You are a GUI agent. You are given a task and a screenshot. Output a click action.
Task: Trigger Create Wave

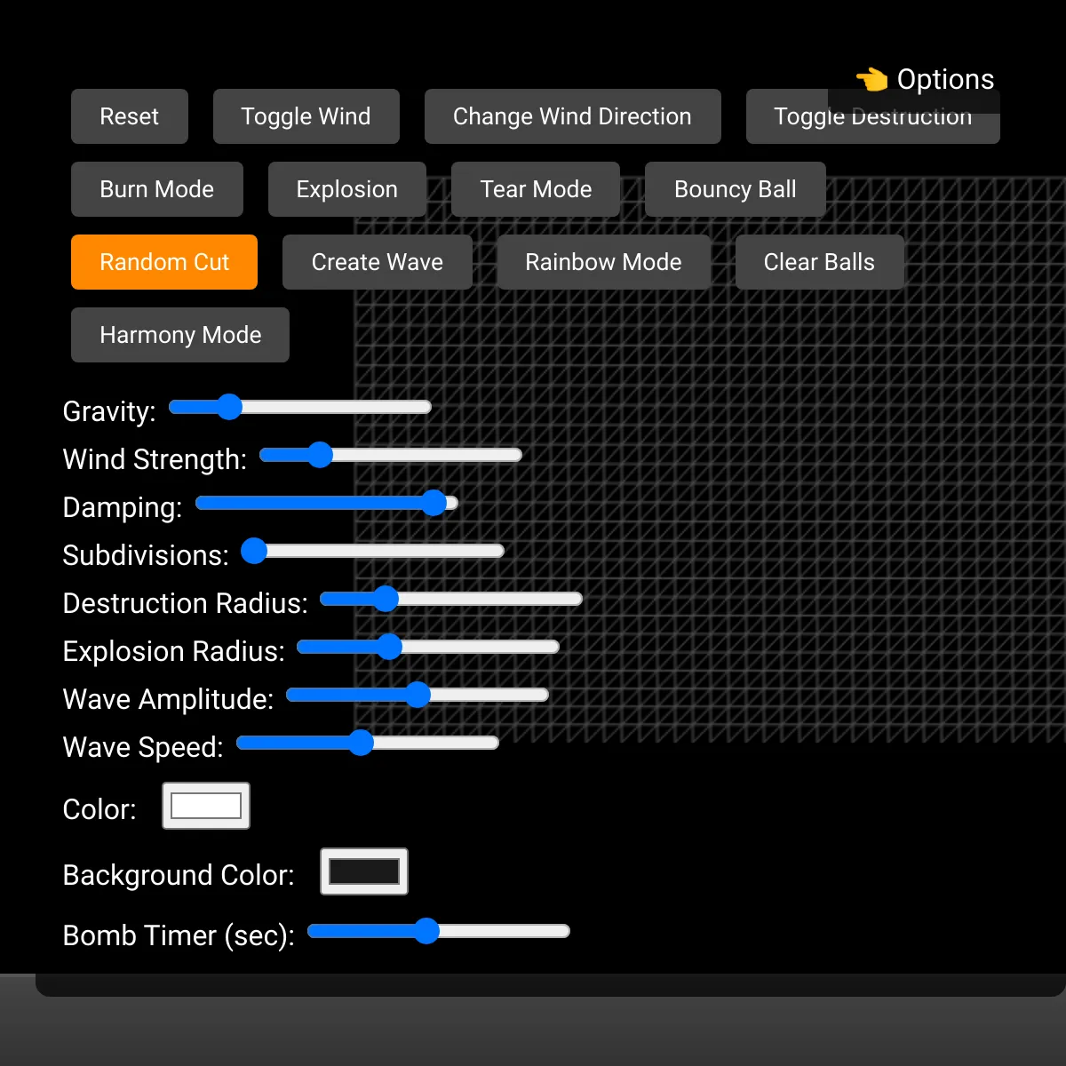coord(377,262)
